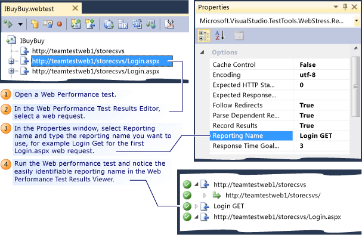Sort Properties alphabetically
Image resolution: width=362 pixels, height=235 pixels.
[219, 36]
